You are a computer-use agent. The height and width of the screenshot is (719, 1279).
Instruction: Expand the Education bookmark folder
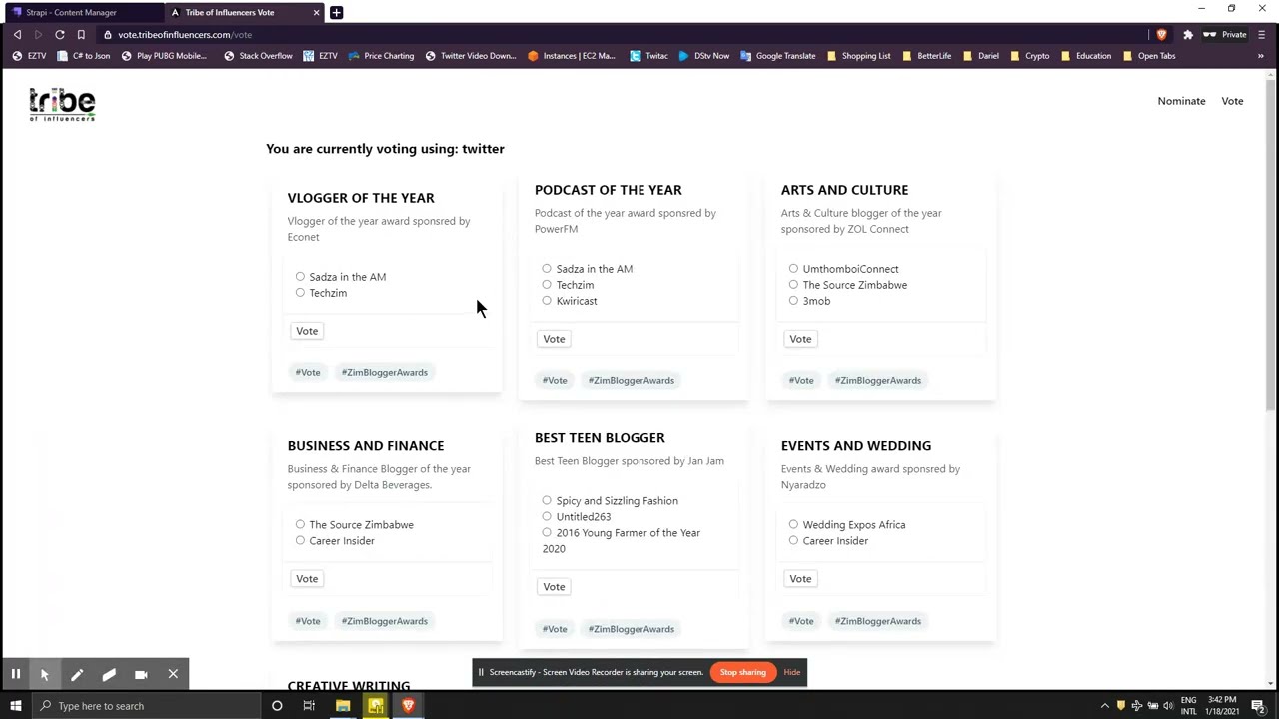[1085, 56]
